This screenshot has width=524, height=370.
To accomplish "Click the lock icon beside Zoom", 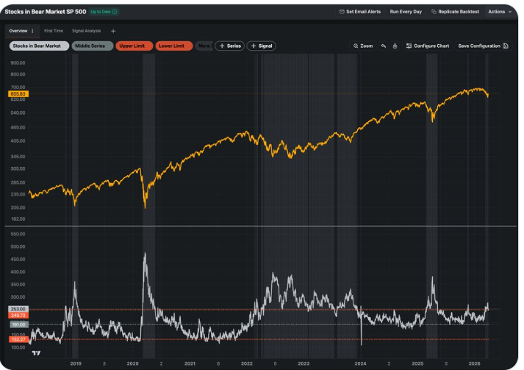I will pos(395,46).
